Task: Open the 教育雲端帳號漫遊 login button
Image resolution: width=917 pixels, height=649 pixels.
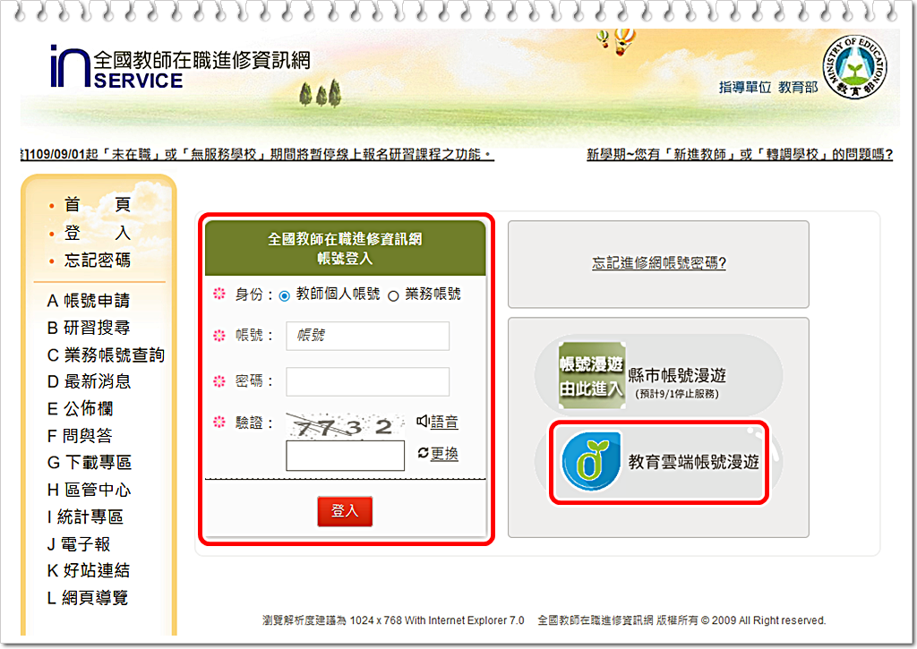Action: [658, 462]
